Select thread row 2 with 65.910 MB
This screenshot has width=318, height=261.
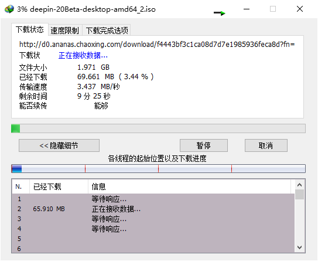click(x=153, y=209)
